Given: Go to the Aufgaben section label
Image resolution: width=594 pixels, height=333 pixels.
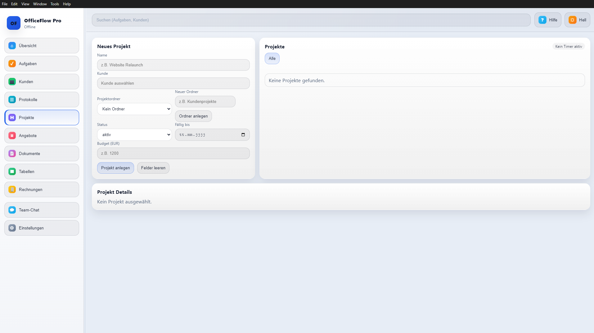Looking at the screenshot, I should (x=28, y=64).
